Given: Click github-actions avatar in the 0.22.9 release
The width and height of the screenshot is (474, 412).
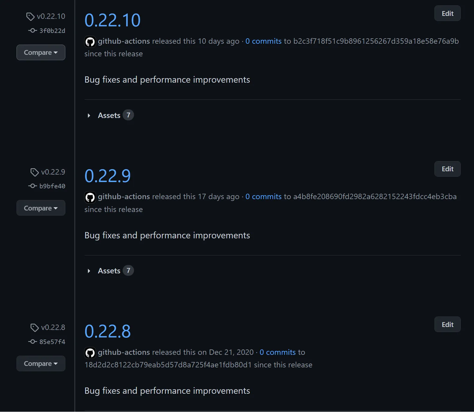Looking at the screenshot, I should tap(90, 197).
